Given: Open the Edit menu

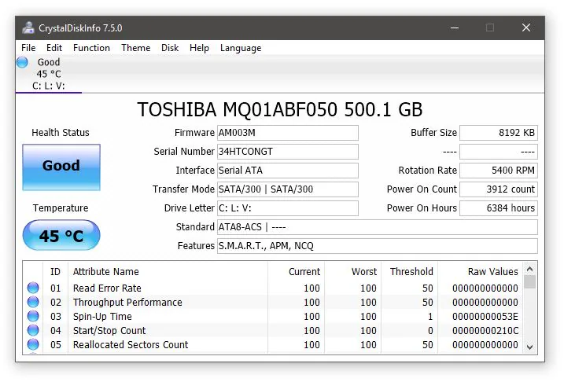Looking at the screenshot, I should click(54, 48).
